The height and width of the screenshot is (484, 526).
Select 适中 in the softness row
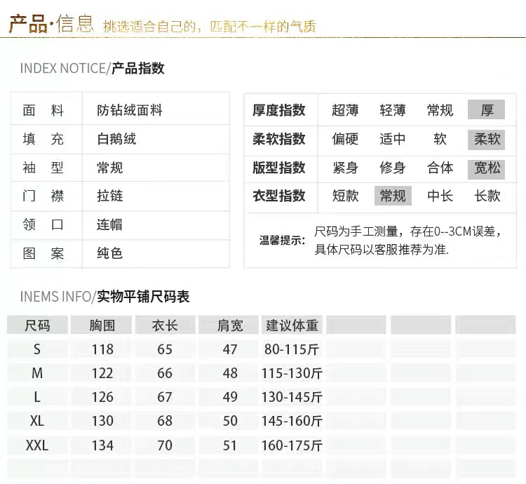coord(393,139)
